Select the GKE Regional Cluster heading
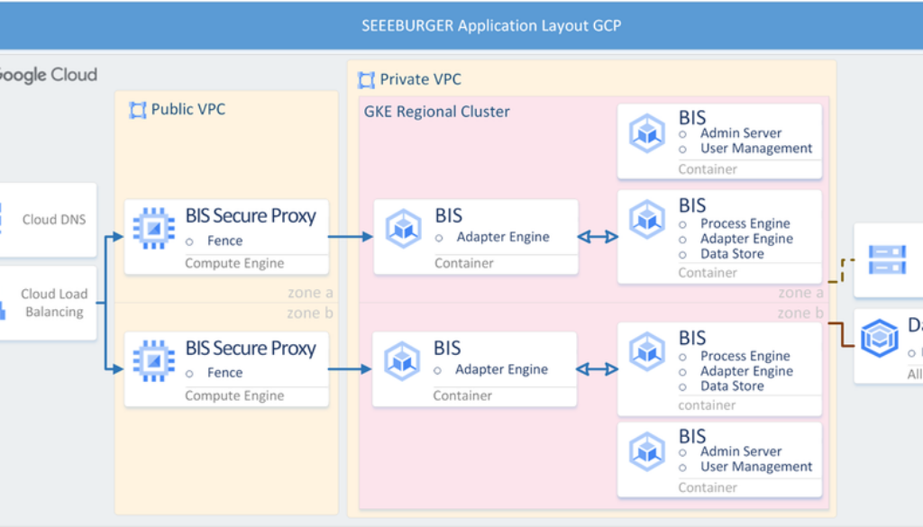923x527 pixels. [x=437, y=112]
